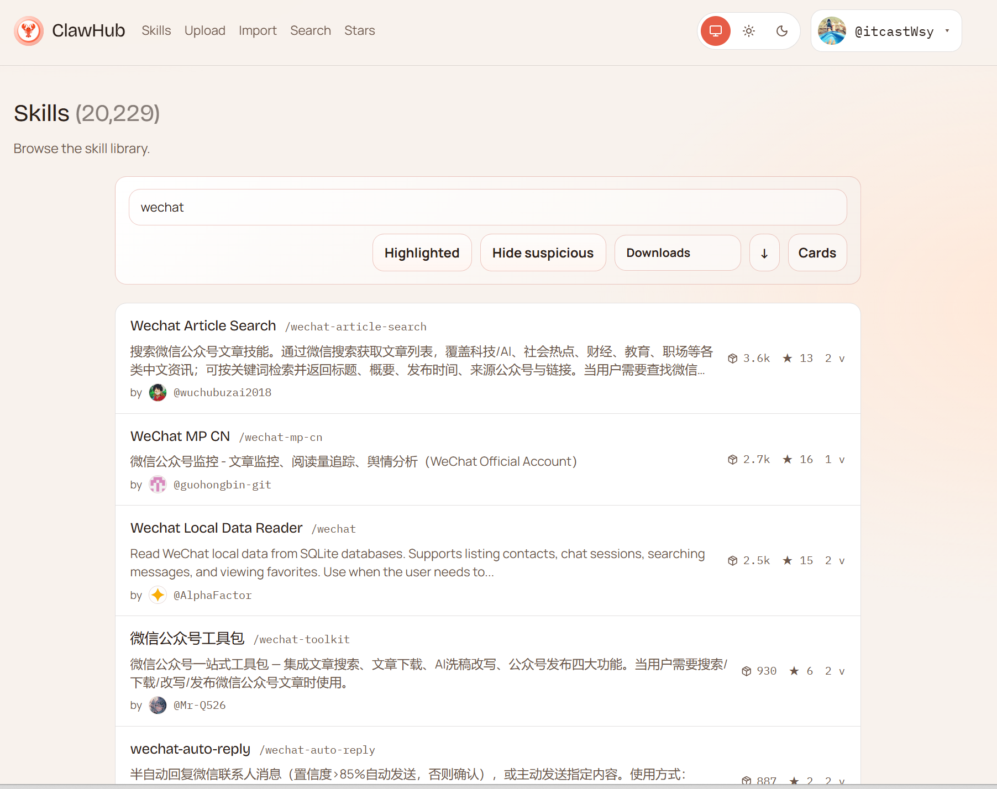The height and width of the screenshot is (789, 997).
Task: Go to the Upload page
Action: (204, 31)
